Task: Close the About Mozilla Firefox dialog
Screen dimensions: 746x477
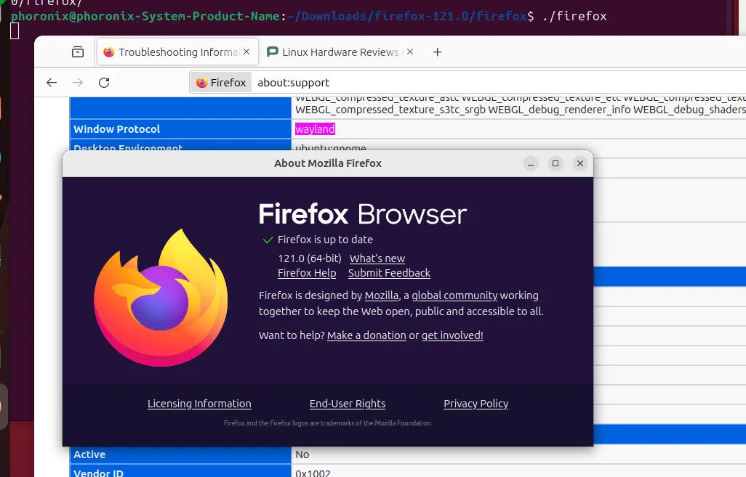Action: pos(580,163)
